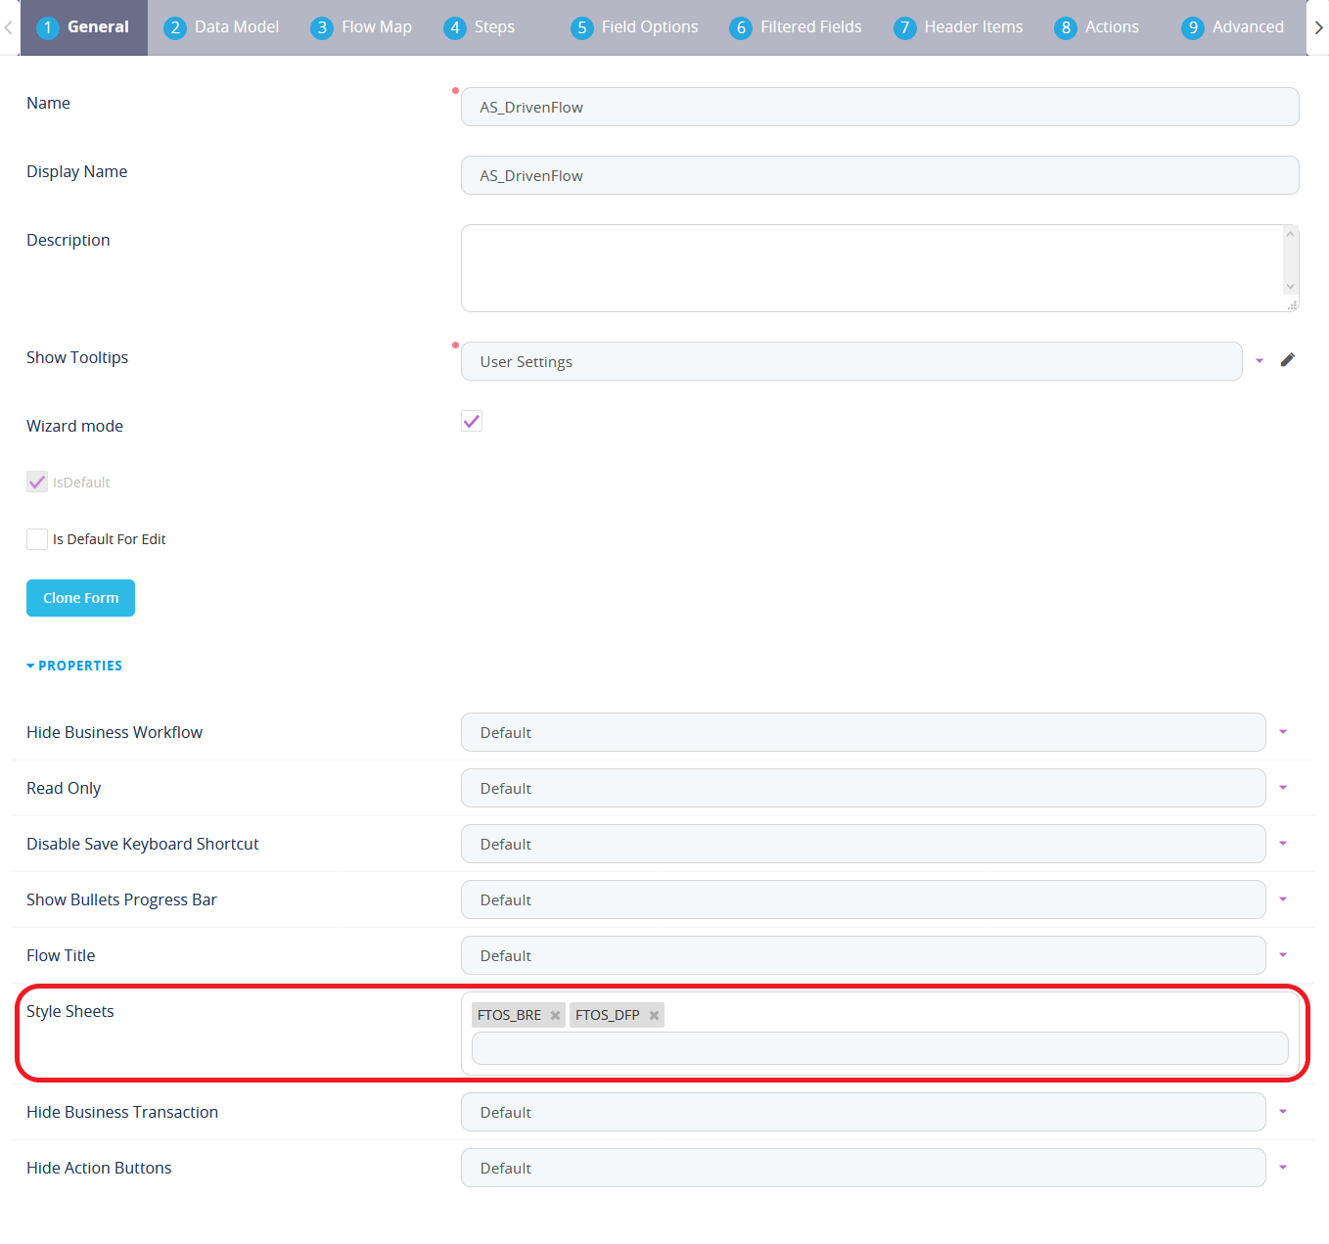1329x1244 pixels.
Task: Toggle the Wizard mode checkbox
Action: point(472,422)
